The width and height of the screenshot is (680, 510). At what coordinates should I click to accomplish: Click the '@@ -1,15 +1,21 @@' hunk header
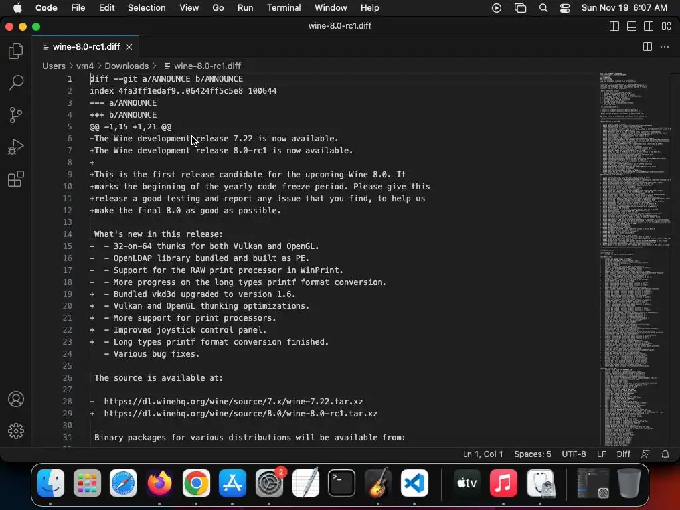click(130, 127)
